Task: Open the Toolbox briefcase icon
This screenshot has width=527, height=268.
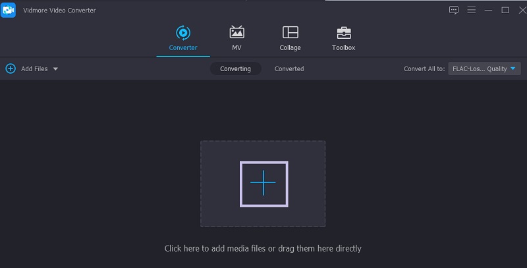Action: [x=343, y=32]
